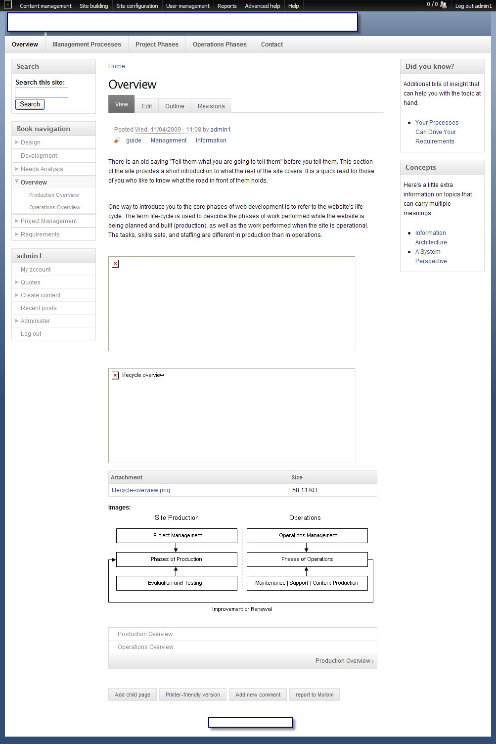This screenshot has width=496, height=744.
Task: Click the Home breadcrumb link
Action: click(x=117, y=66)
